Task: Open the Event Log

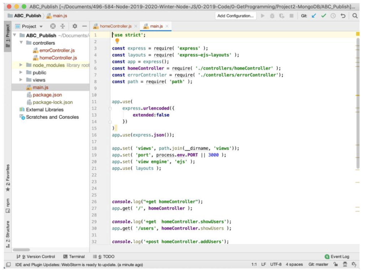Action: click(337, 257)
